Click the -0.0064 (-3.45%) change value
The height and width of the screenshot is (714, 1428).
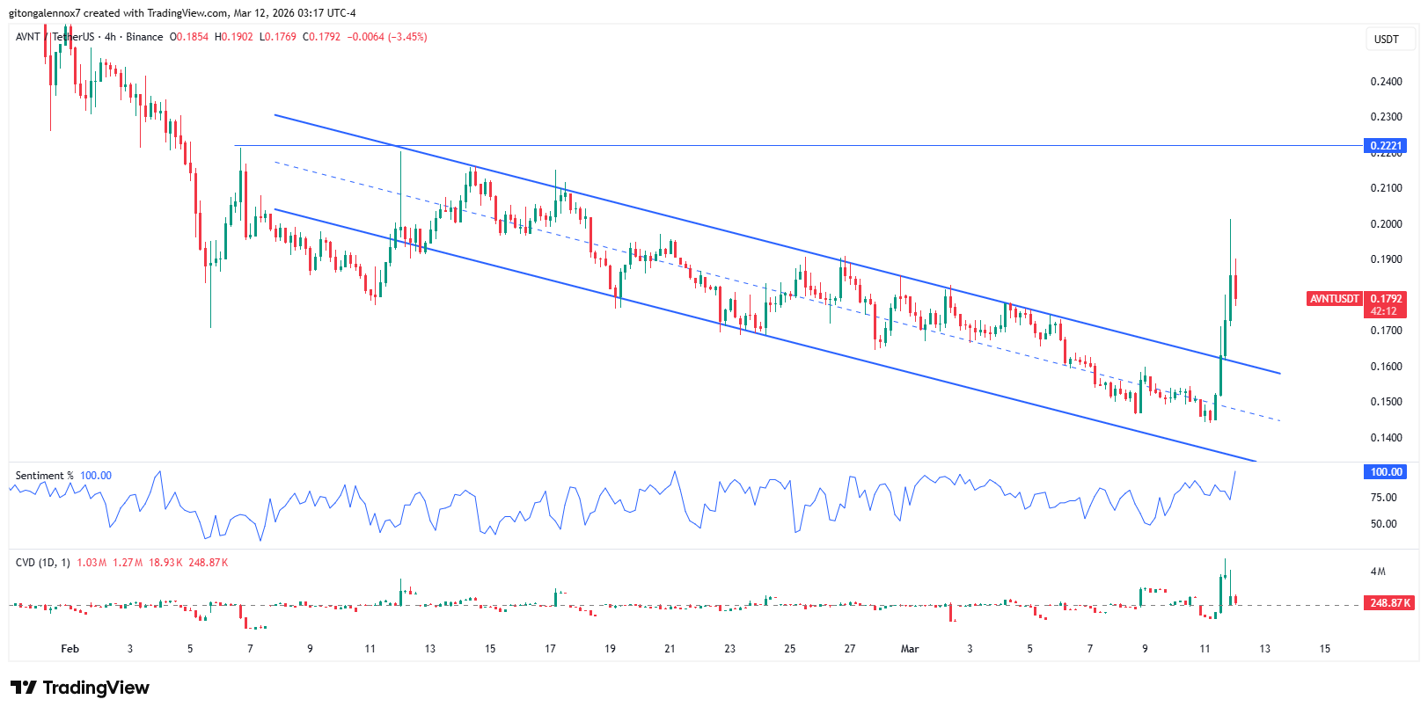point(387,37)
